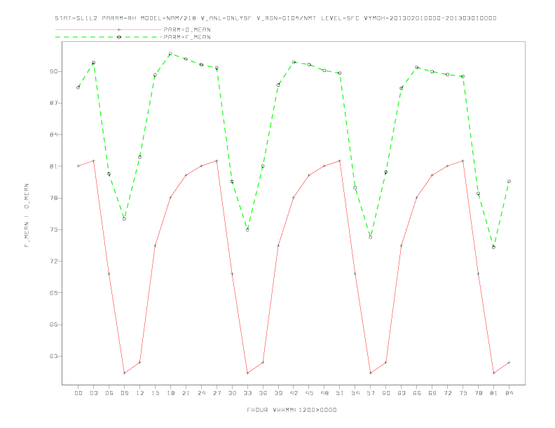The height and width of the screenshot is (428, 555).
Task: Click y-axis tick label 66
Action: tap(53, 324)
